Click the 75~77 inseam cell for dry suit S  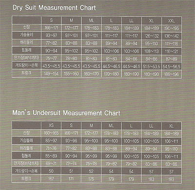pyautogui.click(x=51, y=58)
